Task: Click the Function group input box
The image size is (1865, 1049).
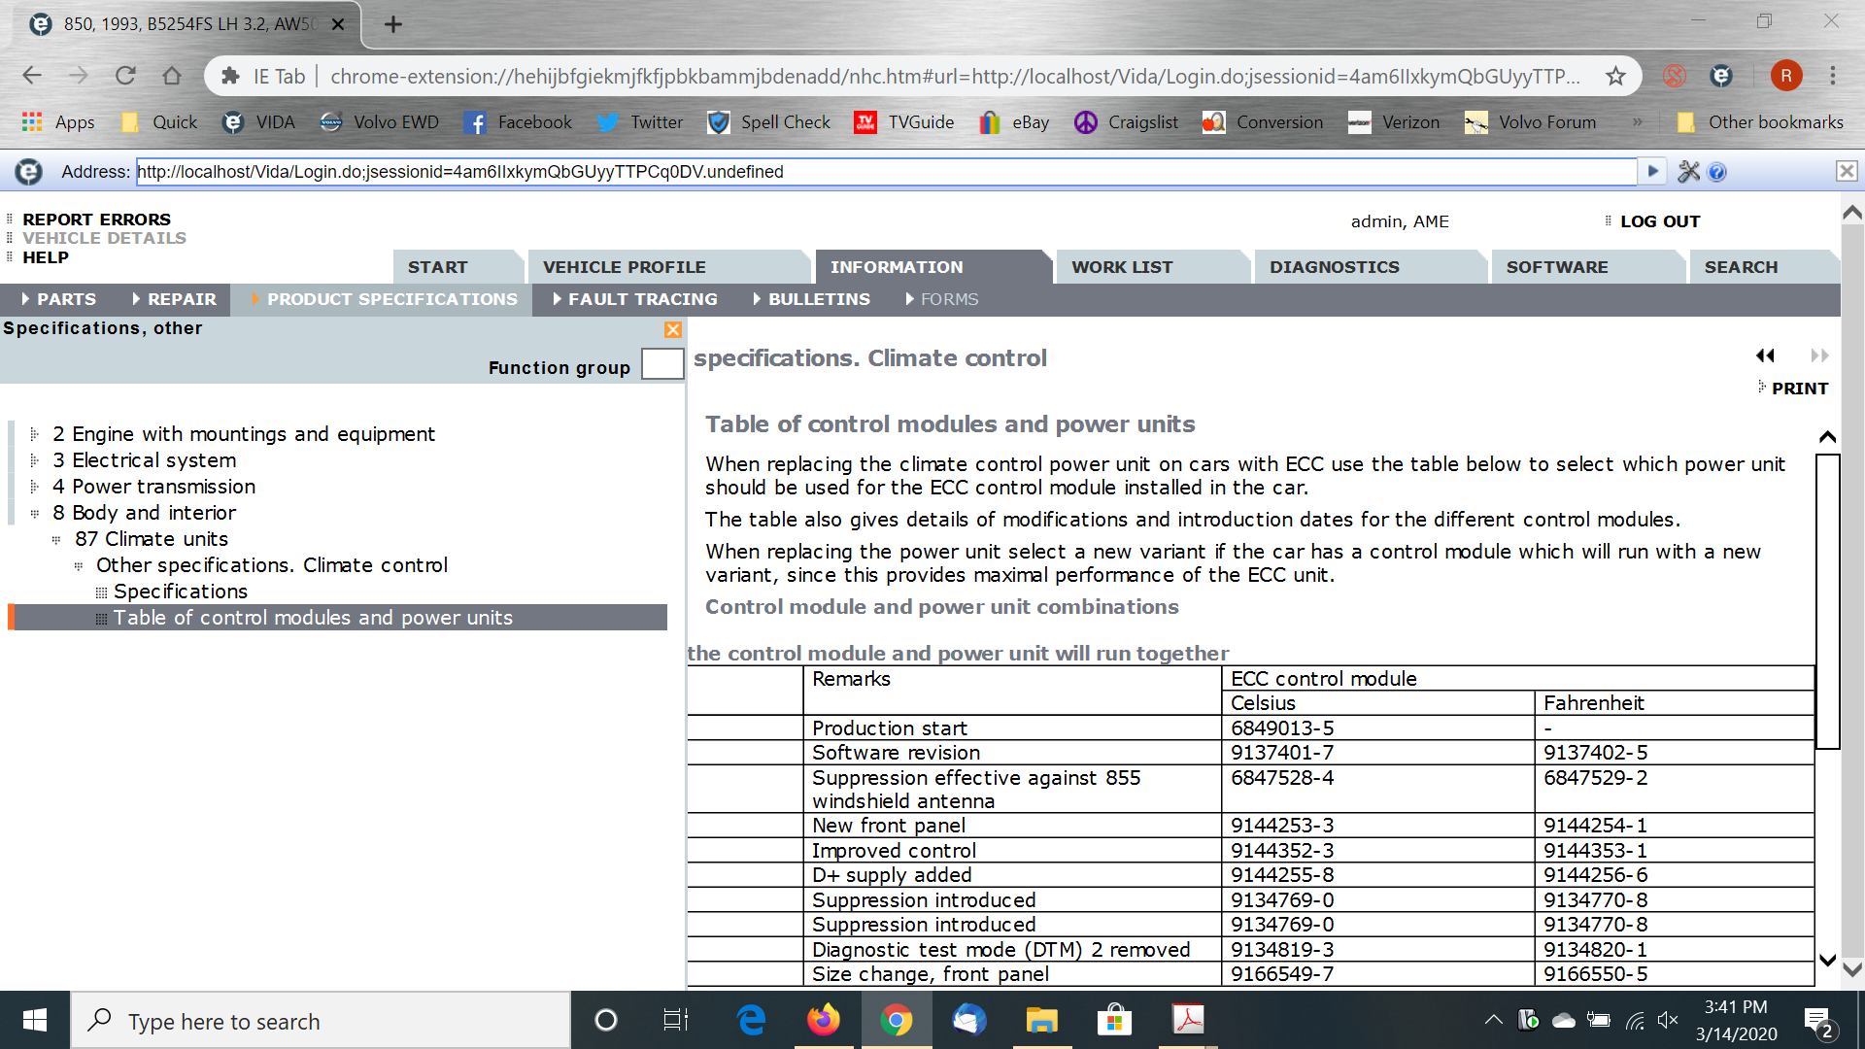Action: tap(662, 365)
